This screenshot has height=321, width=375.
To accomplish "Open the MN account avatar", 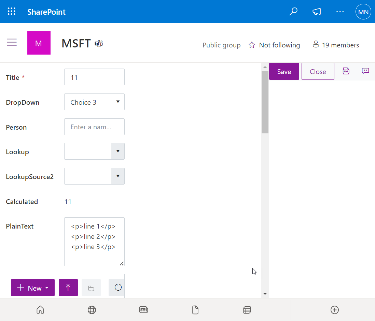I will coord(363,12).
